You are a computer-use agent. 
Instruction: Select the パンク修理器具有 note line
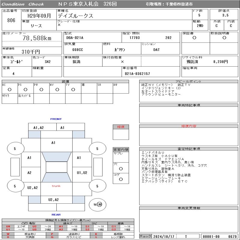(x=154, y=172)
